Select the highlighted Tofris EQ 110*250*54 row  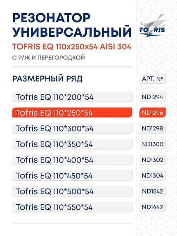tap(72, 113)
